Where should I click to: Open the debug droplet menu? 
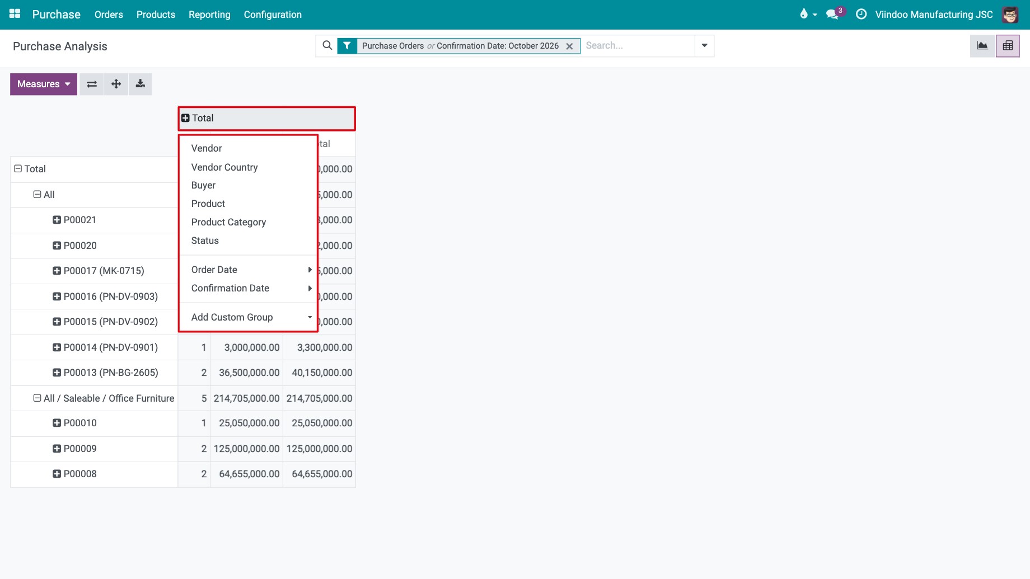(808, 14)
